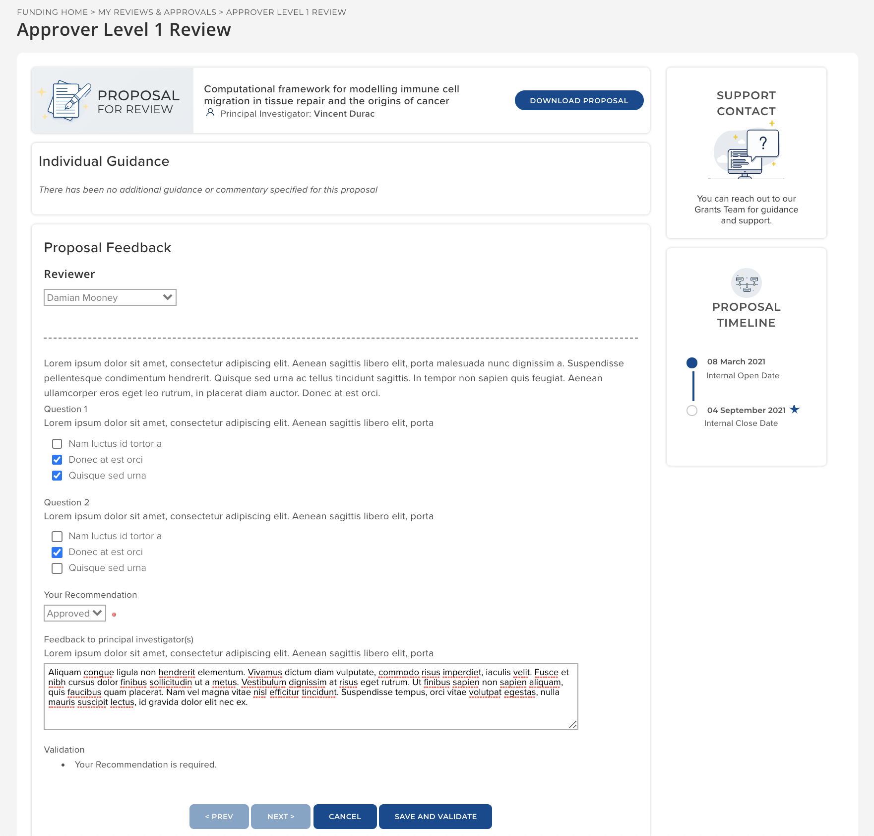The width and height of the screenshot is (874, 836).
Task: Open the Reviewer dropdown showing Damian Mooney
Action: (x=110, y=297)
